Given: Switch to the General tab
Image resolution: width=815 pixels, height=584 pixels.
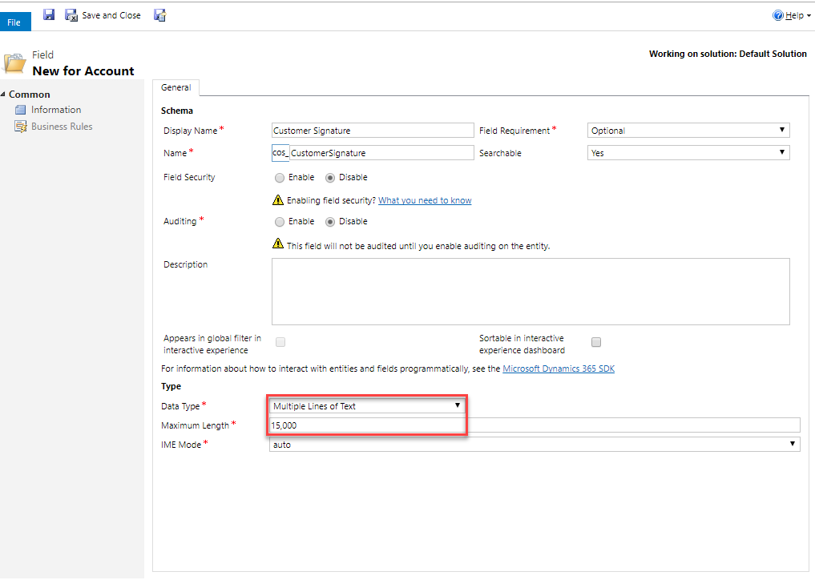Looking at the screenshot, I should (x=176, y=88).
